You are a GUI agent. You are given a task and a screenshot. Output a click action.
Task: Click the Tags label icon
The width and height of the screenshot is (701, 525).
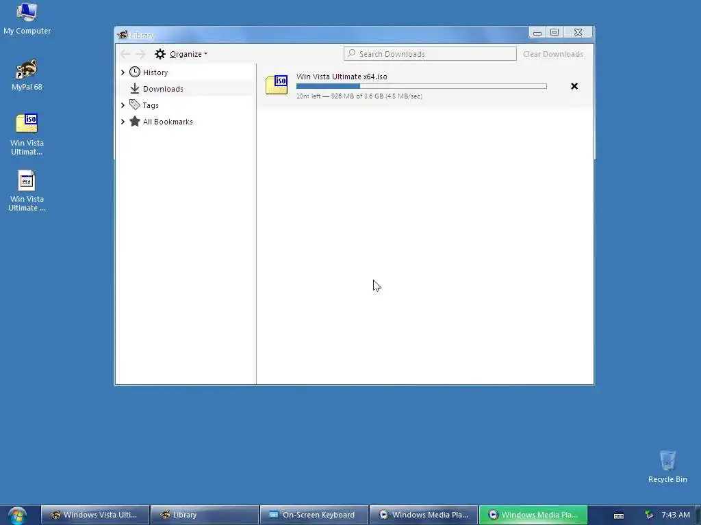135,105
